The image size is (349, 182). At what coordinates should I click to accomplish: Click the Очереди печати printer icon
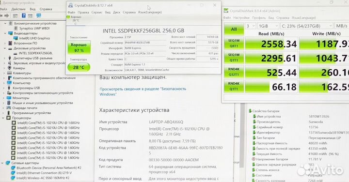point(9,108)
